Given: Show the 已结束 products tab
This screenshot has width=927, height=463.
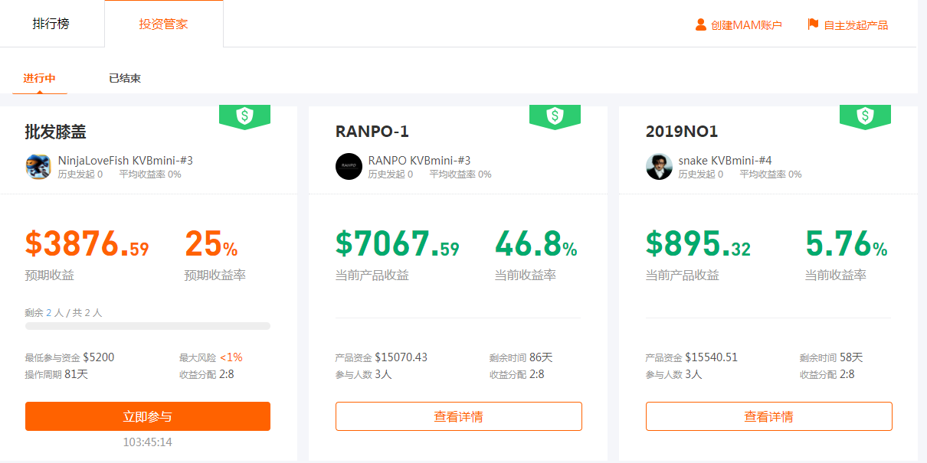Looking at the screenshot, I should [125, 78].
